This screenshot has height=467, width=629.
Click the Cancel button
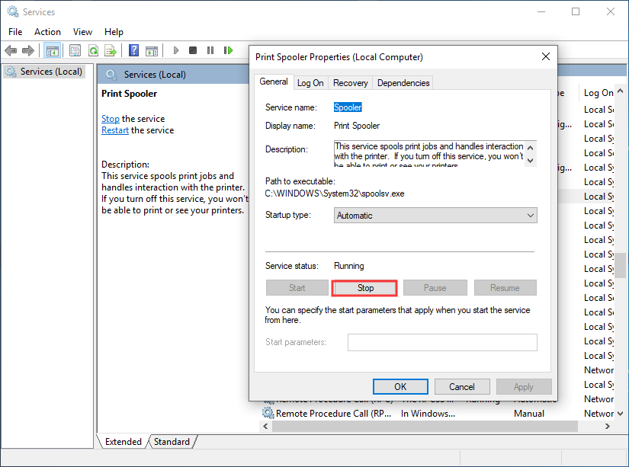(x=462, y=387)
